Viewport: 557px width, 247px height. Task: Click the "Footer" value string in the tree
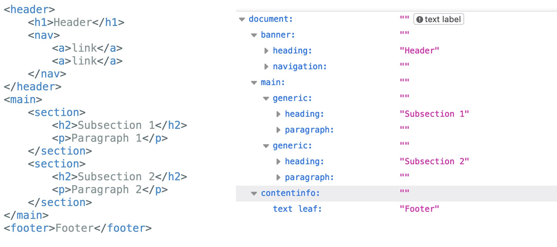click(419, 209)
